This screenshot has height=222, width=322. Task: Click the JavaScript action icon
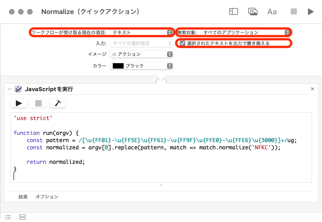click(18, 89)
